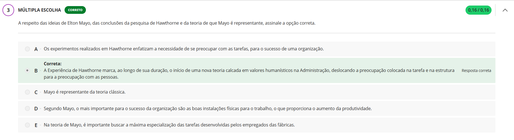Select the selected radio button of option B
Image resolution: width=514 pixels, height=140 pixels.
click(27, 71)
